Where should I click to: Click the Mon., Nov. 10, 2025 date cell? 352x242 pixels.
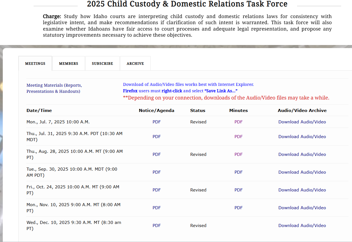click(74, 208)
